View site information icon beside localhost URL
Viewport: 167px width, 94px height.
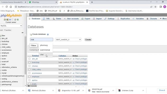(x=16, y=7)
